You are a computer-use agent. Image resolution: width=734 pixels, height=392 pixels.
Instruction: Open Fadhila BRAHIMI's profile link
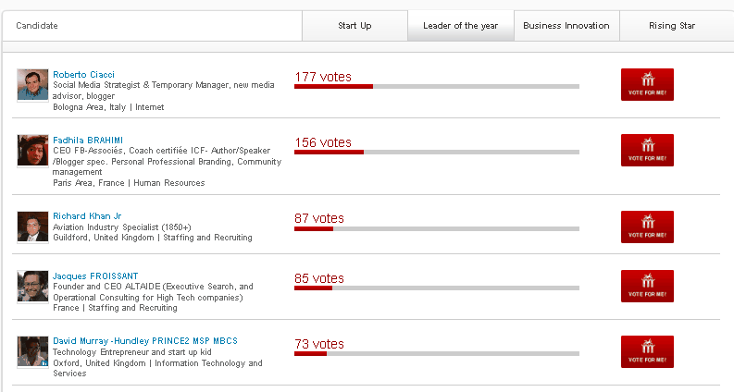(88, 140)
